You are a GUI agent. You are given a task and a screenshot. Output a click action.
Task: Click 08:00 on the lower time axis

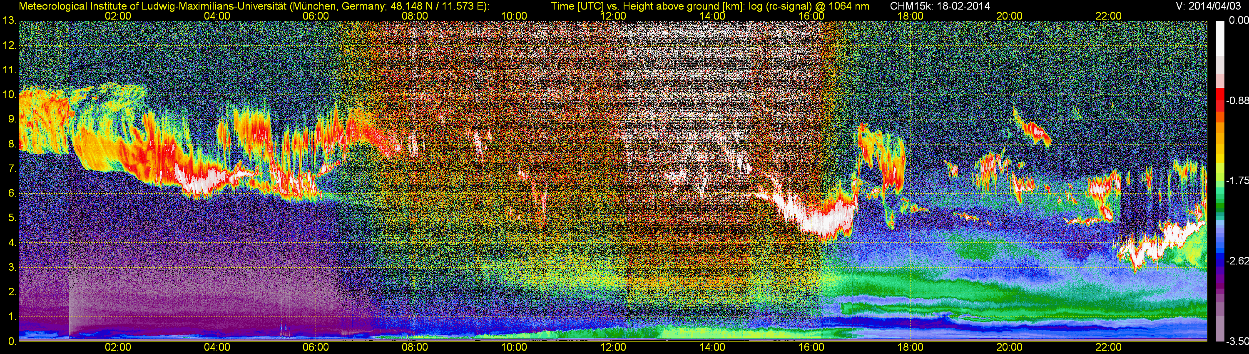[x=415, y=348]
